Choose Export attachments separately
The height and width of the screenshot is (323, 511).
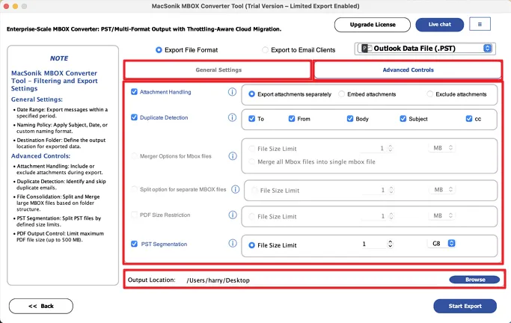[251, 94]
